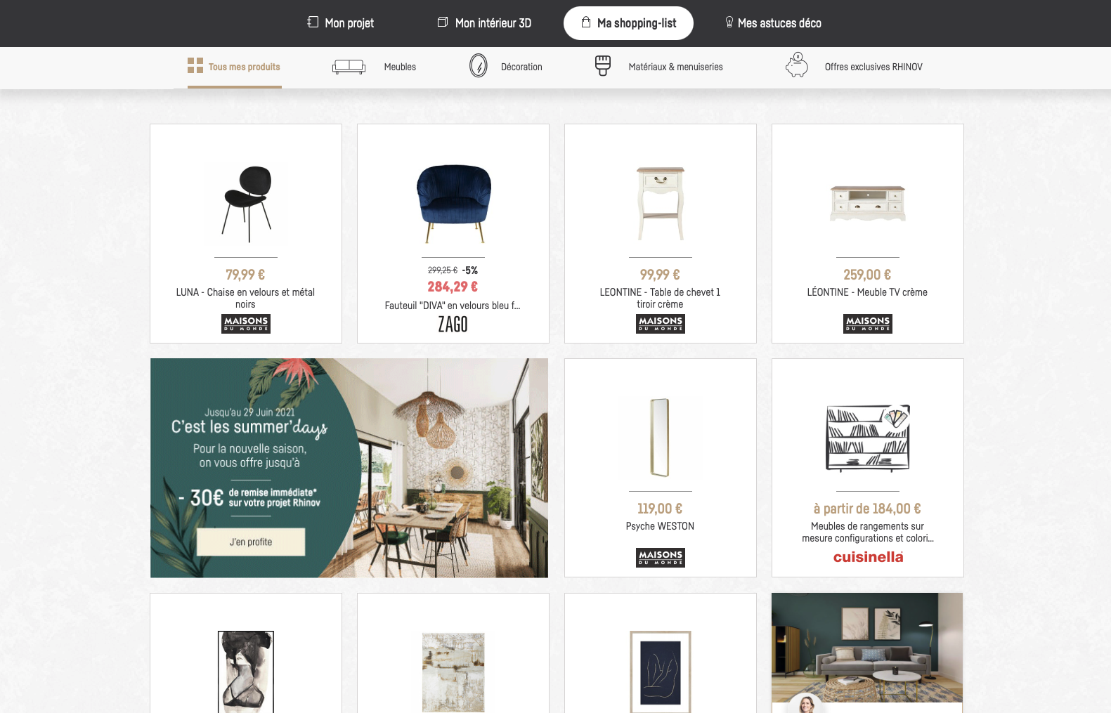
Task: Click the sofa icon for Meubles
Action: [349, 67]
